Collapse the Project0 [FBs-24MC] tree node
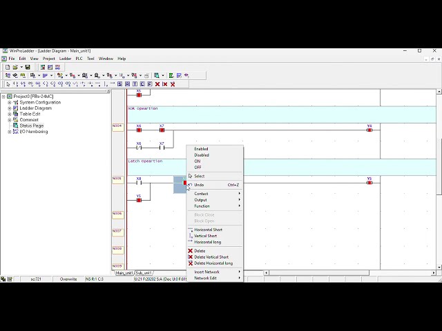This screenshot has height=331, width=442. (x=3, y=97)
